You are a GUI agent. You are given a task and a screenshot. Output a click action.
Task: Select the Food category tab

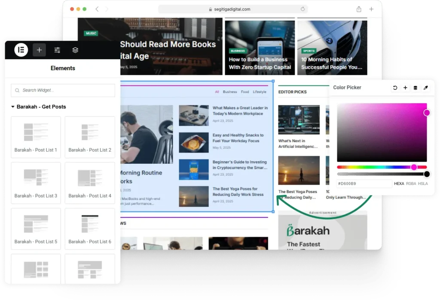click(245, 92)
